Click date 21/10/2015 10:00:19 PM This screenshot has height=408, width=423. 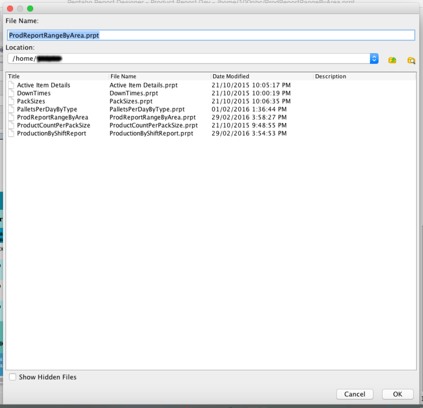point(251,93)
